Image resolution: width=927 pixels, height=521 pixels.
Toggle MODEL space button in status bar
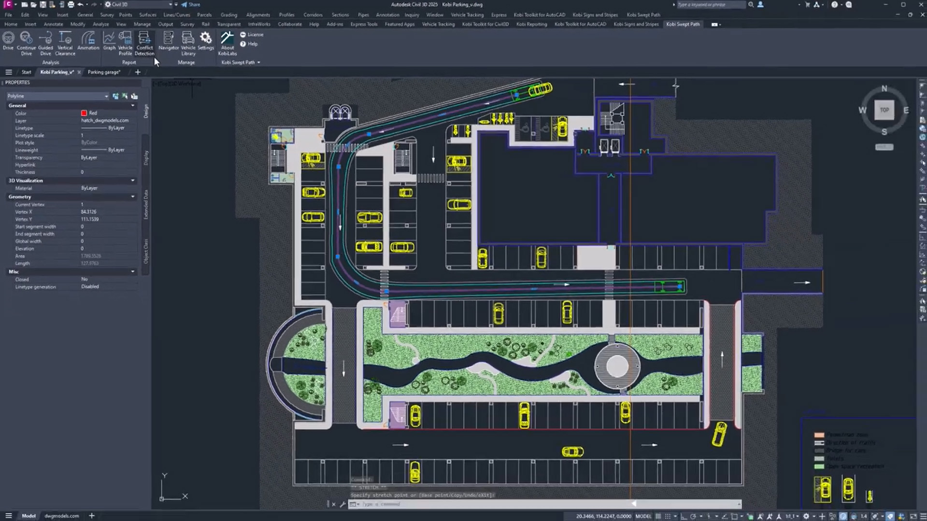click(x=643, y=516)
